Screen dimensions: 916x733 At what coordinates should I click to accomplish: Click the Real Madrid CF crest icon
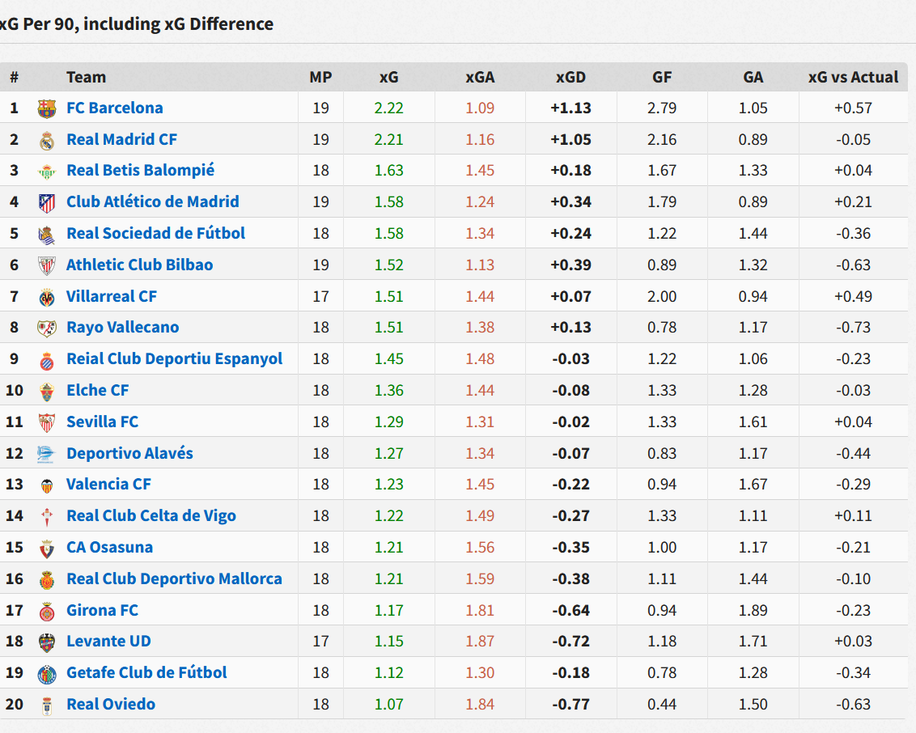pos(47,140)
